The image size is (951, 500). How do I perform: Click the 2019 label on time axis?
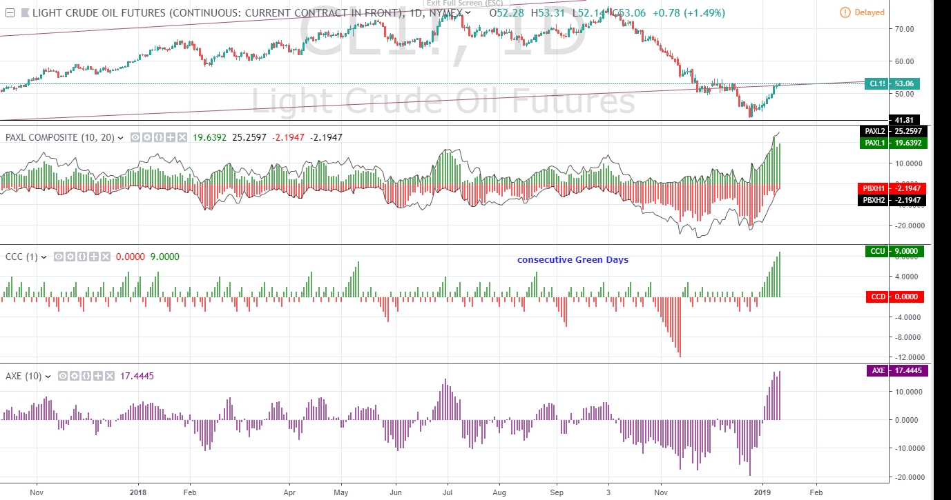(763, 493)
